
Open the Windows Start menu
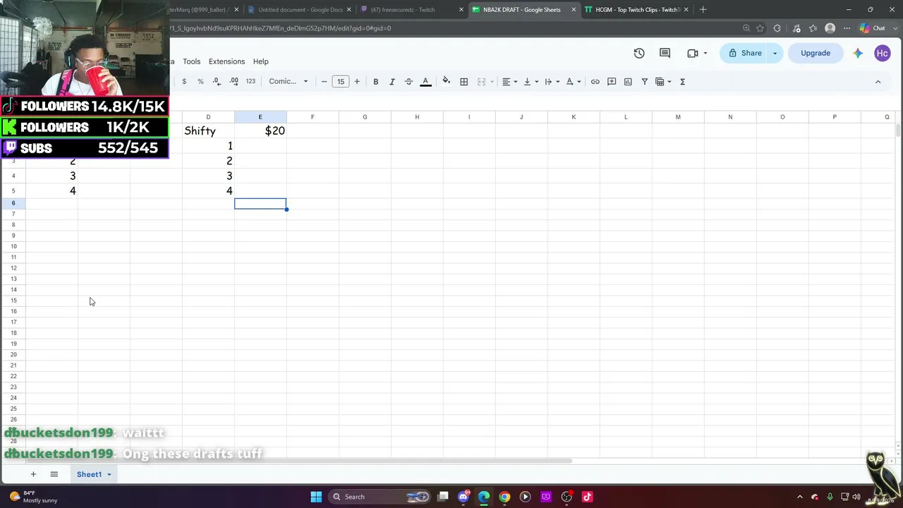pos(316,497)
